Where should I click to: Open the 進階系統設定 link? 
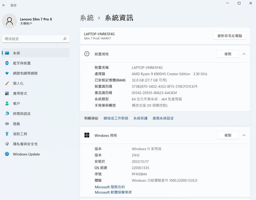tap(163, 118)
